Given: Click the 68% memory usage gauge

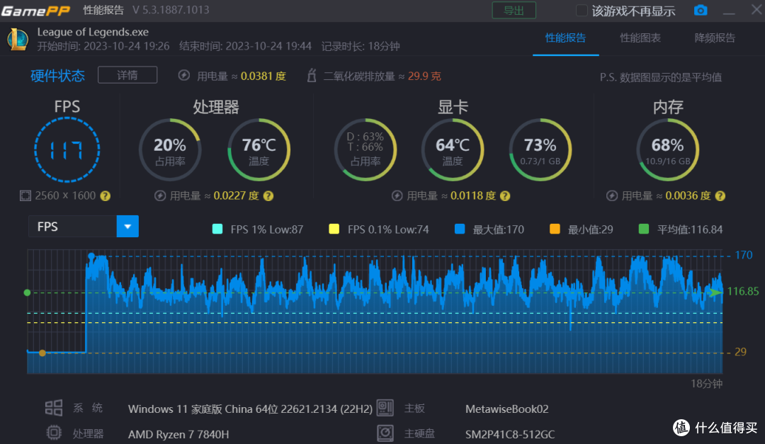Looking at the screenshot, I should pos(668,150).
